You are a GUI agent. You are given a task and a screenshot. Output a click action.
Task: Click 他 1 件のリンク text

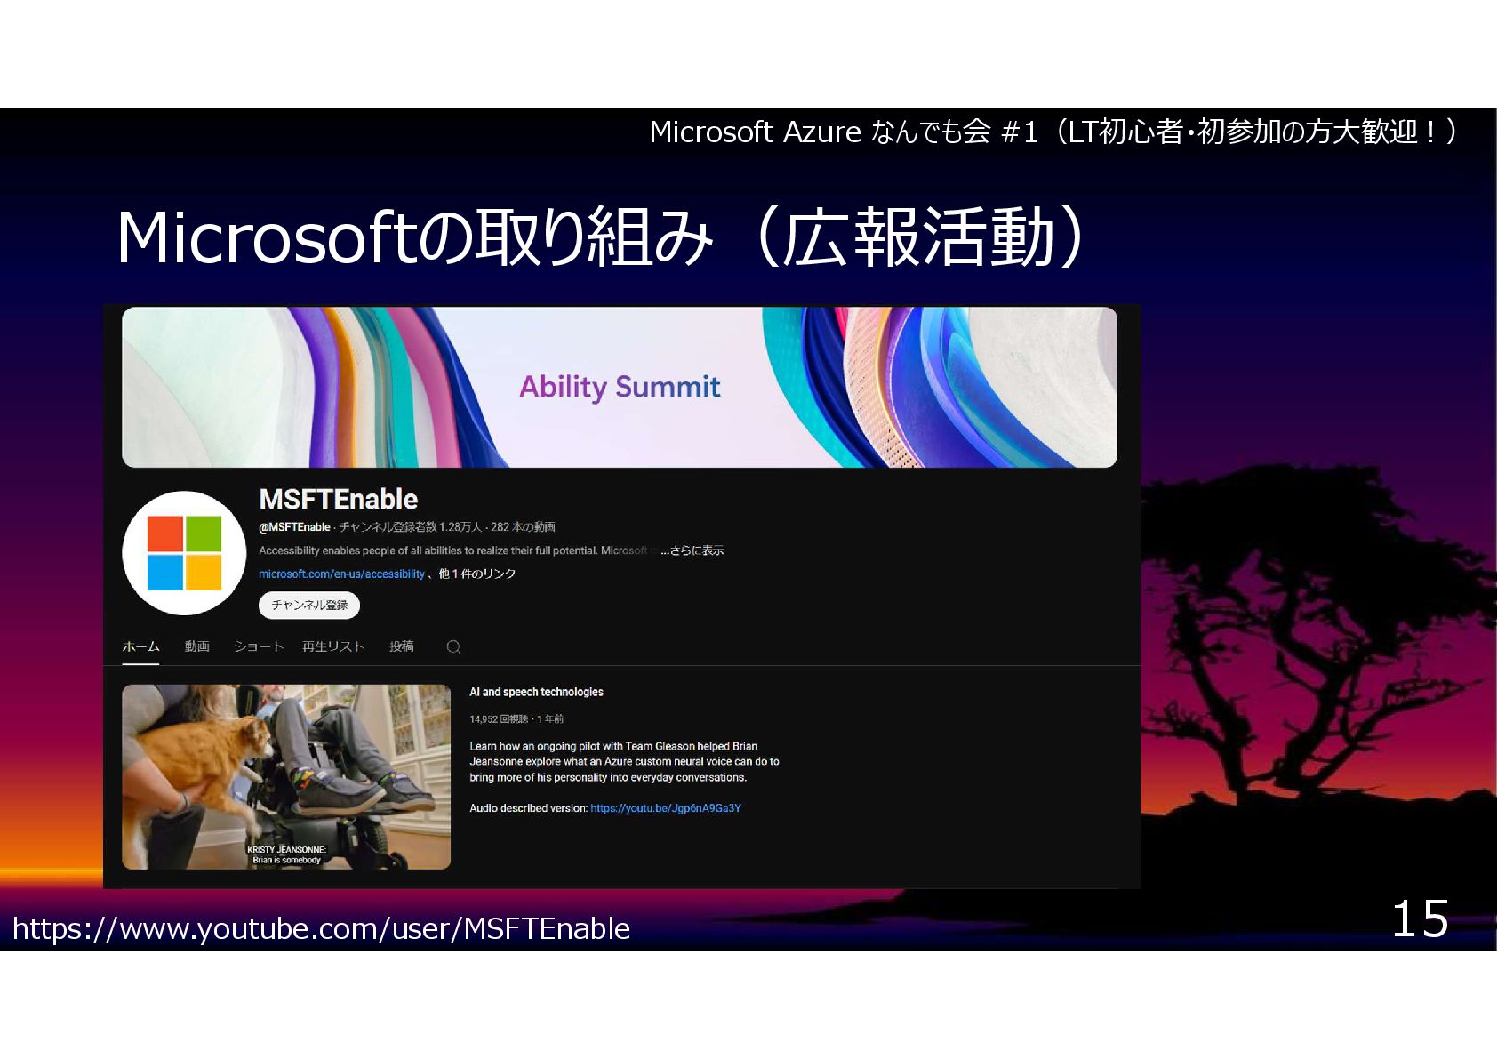pyautogui.click(x=476, y=574)
